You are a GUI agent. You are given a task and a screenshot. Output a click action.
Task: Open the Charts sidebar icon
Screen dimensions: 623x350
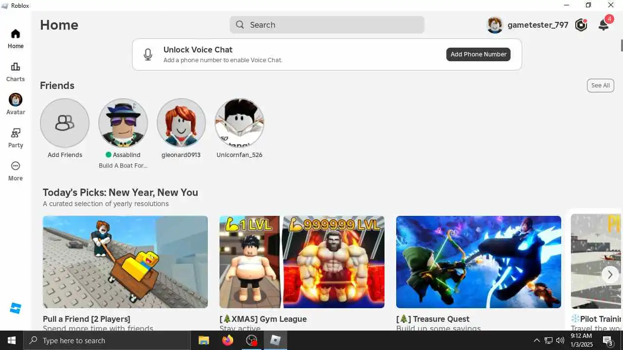pos(16,67)
